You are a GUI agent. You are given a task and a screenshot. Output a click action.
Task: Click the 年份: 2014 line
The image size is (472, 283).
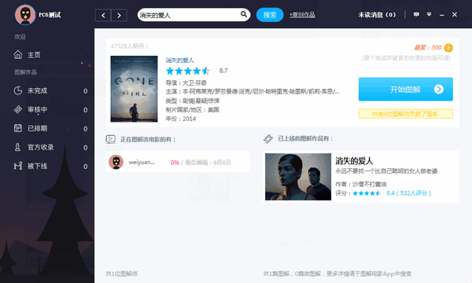tap(181, 119)
